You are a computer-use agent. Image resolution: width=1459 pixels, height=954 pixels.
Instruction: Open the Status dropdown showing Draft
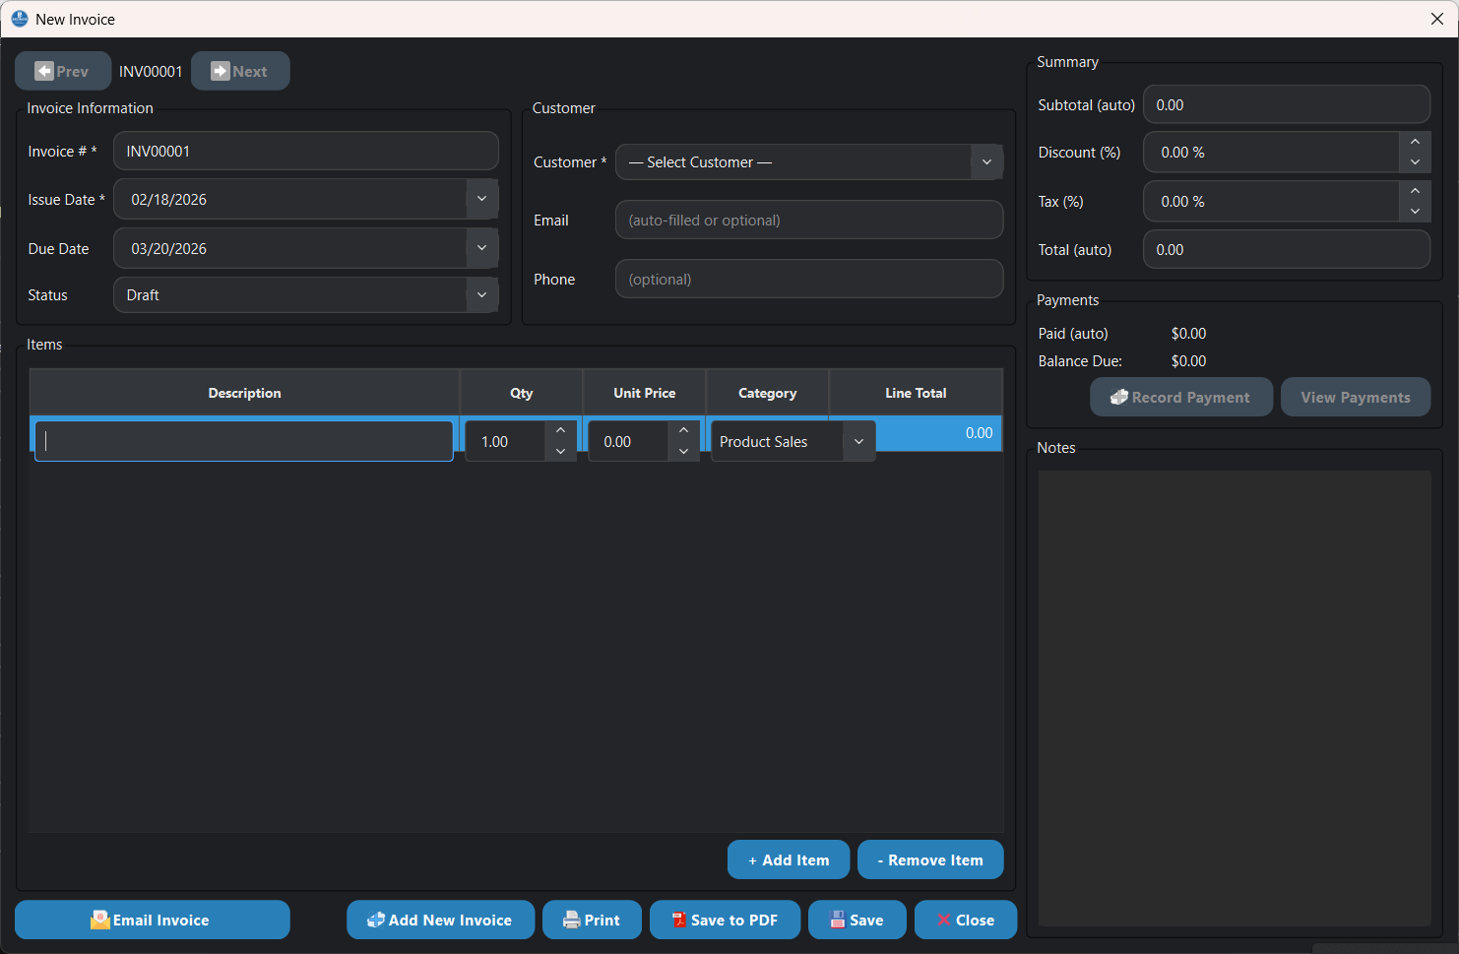(x=481, y=294)
